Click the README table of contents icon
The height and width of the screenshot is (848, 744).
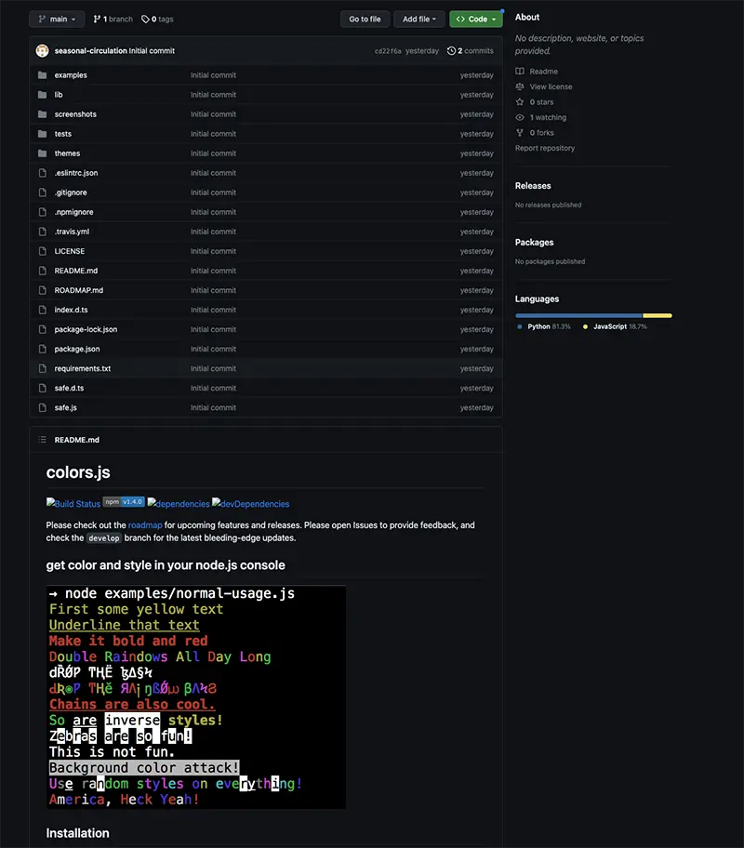42,440
